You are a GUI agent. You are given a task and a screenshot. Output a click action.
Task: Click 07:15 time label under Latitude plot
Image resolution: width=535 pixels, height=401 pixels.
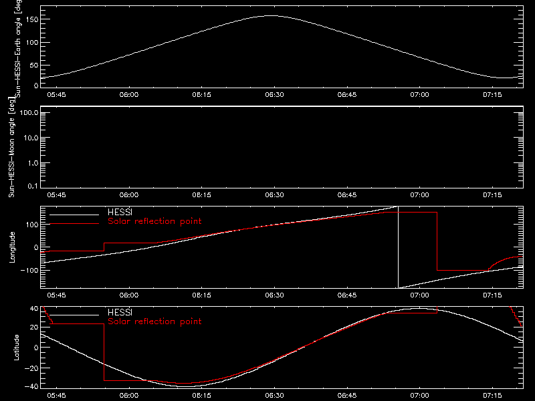[x=492, y=396]
